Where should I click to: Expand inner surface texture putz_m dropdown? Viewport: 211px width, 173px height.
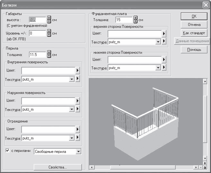(x=72, y=79)
